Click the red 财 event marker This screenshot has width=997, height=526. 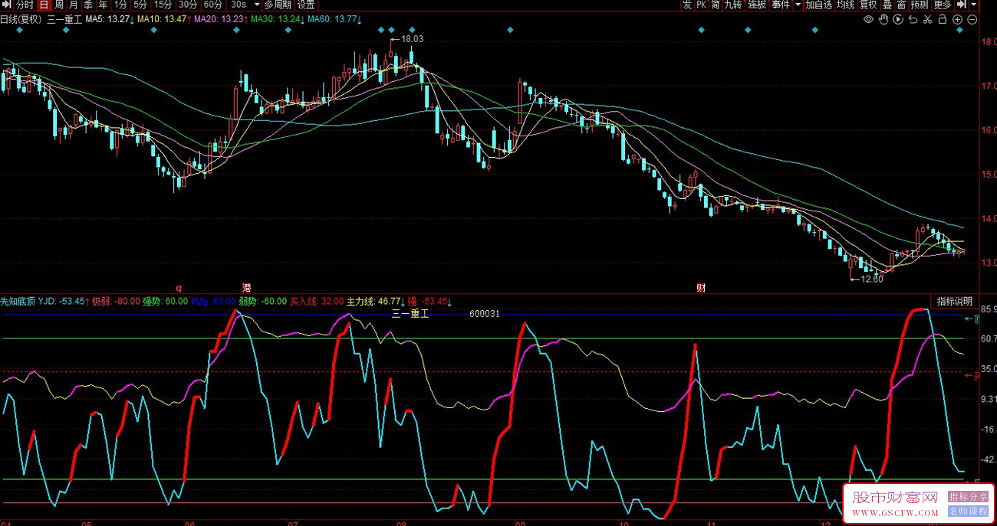(701, 288)
